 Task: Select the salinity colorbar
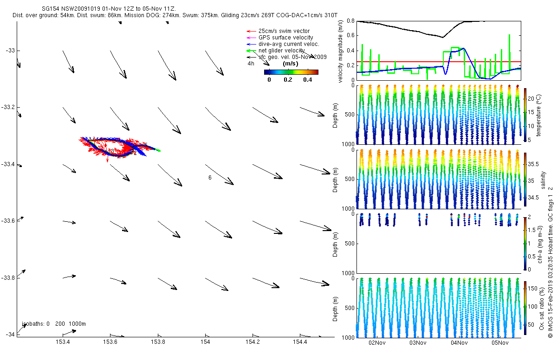(525, 179)
